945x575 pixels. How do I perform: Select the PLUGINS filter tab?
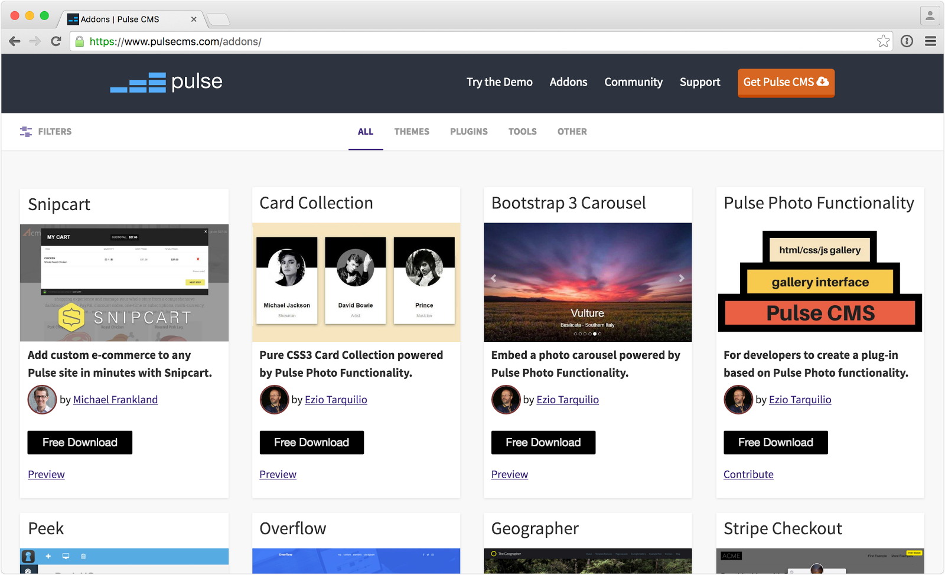469,132
